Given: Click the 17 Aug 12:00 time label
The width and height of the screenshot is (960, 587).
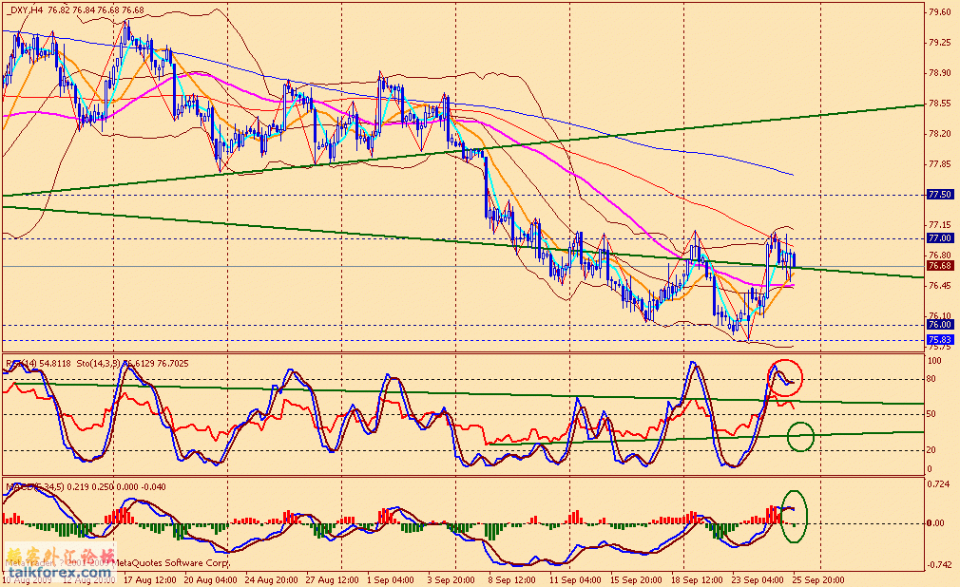Looking at the screenshot, I should [x=149, y=579].
